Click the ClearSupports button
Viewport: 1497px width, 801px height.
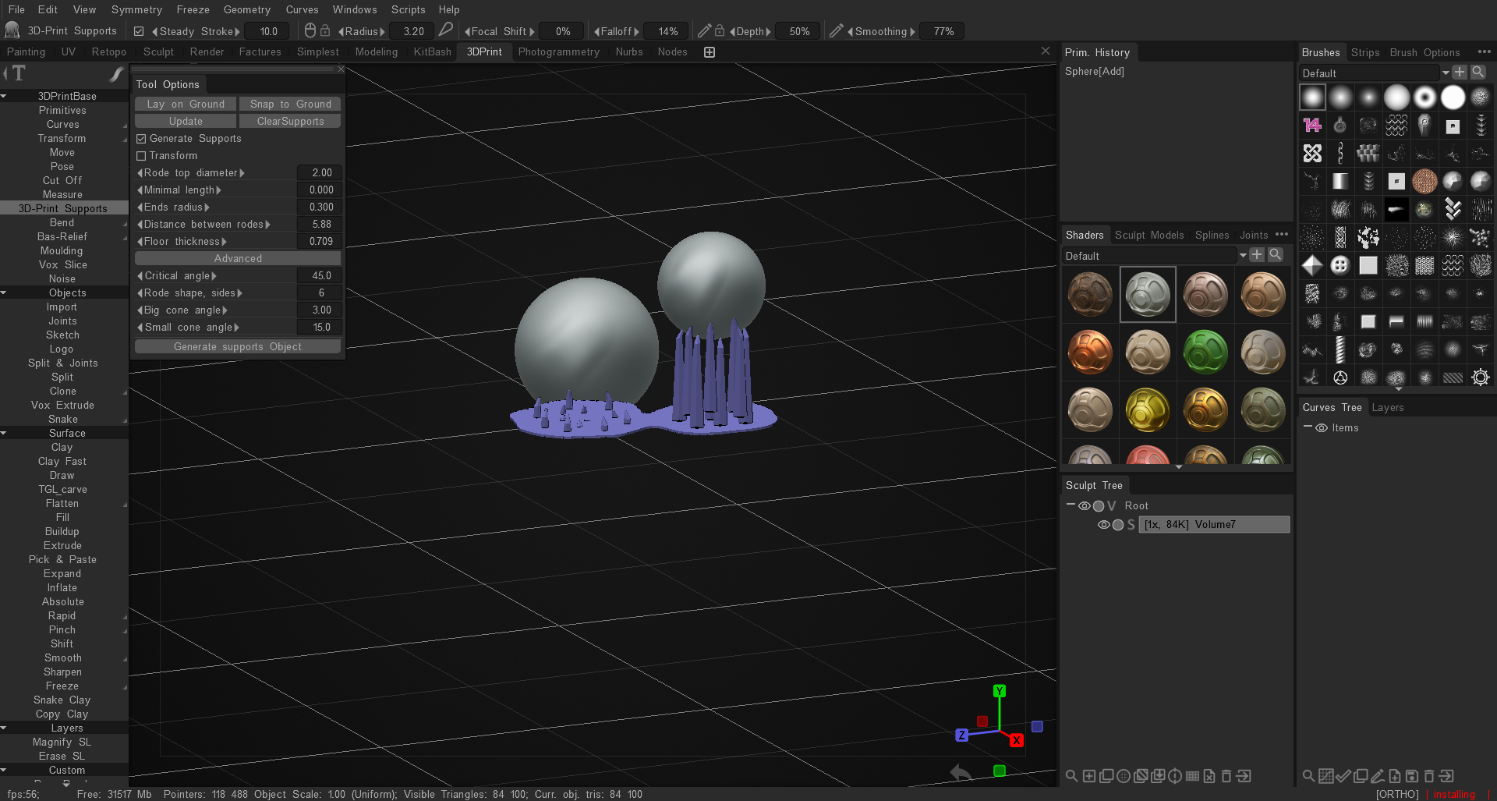(x=289, y=121)
